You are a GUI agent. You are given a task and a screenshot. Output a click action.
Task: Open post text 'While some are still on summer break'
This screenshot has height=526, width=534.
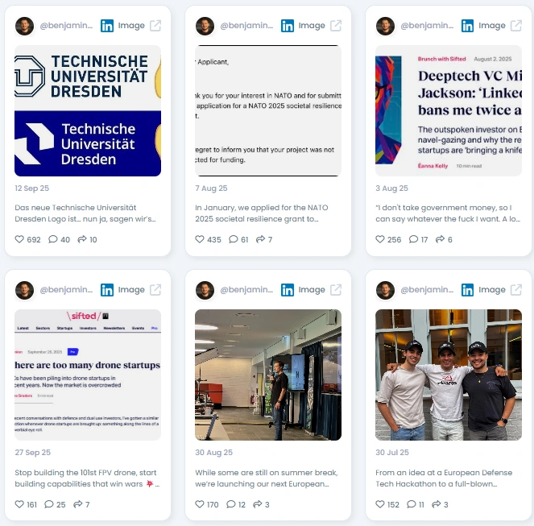click(267, 478)
